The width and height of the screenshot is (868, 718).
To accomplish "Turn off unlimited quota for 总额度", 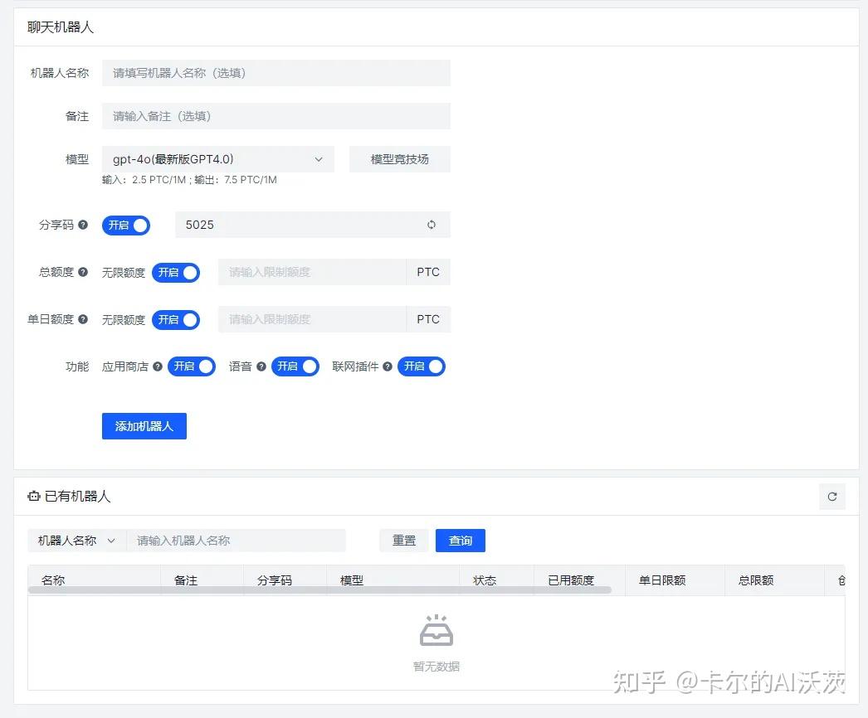I will pyautogui.click(x=176, y=271).
